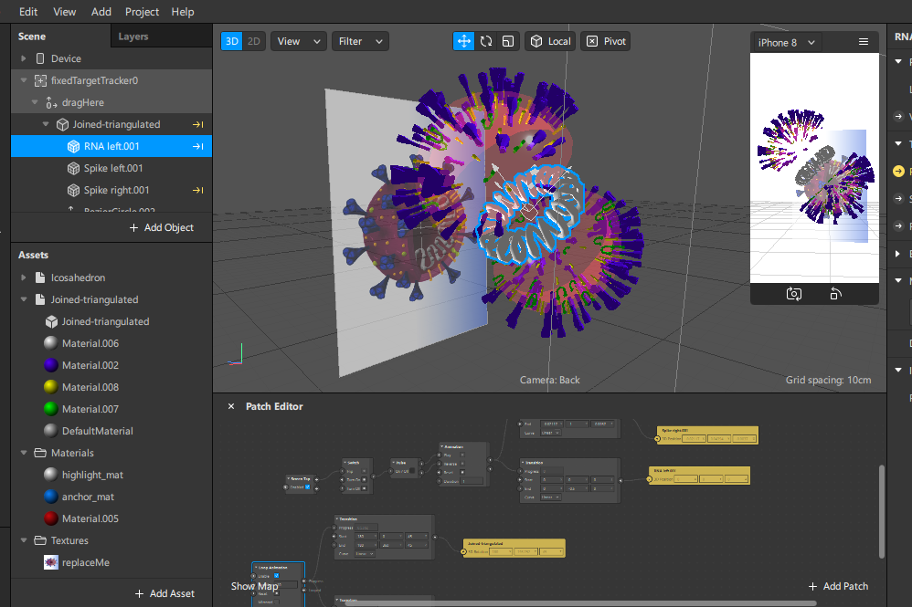Click the simulator camera switch icon
This screenshot has width=912, height=607.
pos(794,294)
